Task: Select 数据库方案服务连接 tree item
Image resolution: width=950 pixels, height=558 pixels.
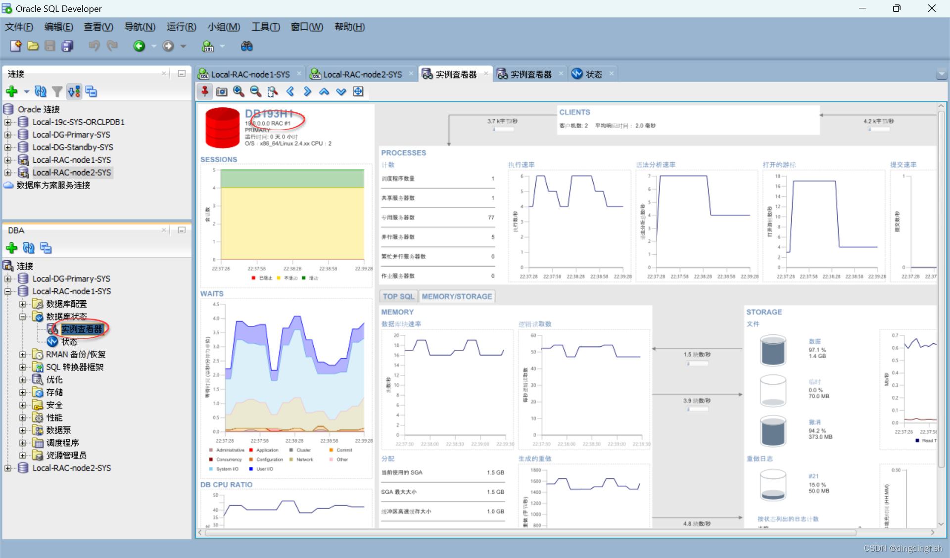Action: click(x=53, y=185)
